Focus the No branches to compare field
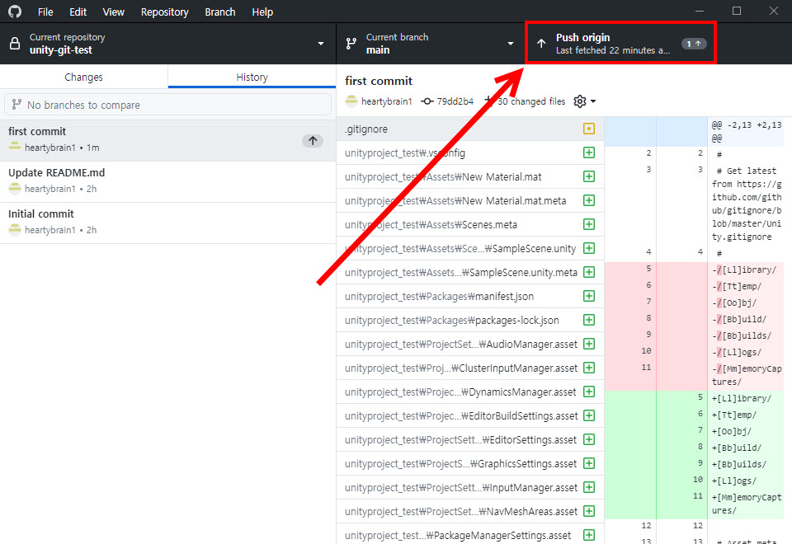The height and width of the screenshot is (544, 792). 167,105
